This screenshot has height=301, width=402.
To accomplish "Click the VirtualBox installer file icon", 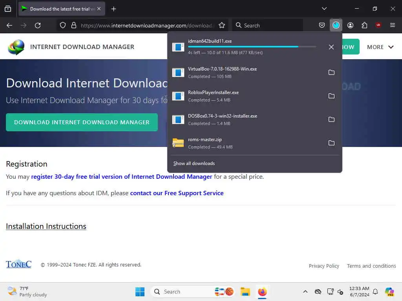I will (x=178, y=73).
